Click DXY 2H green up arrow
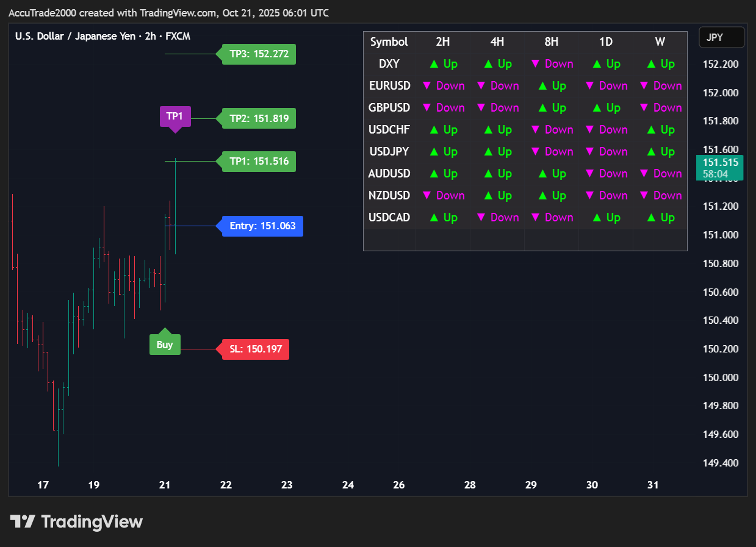Image resolution: width=756 pixels, height=547 pixels. 434,64
